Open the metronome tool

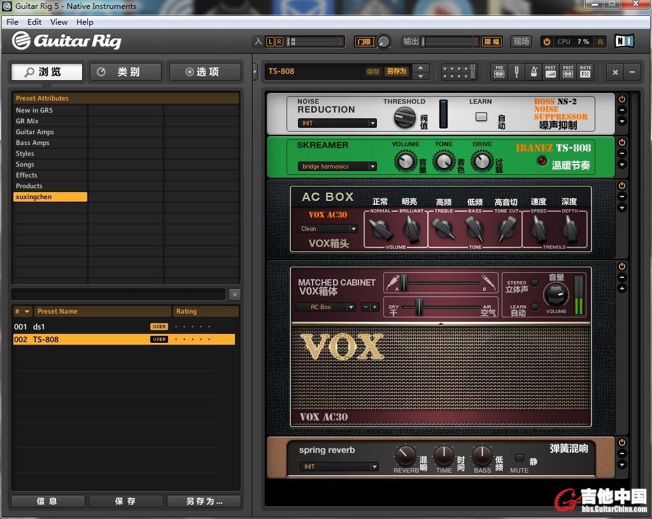[534, 71]
